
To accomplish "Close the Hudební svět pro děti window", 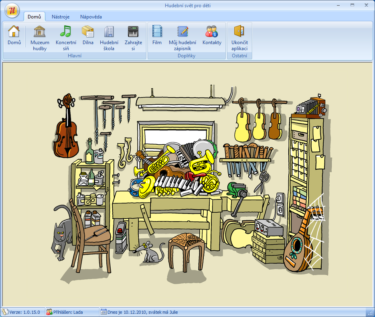I will point(366,5).
